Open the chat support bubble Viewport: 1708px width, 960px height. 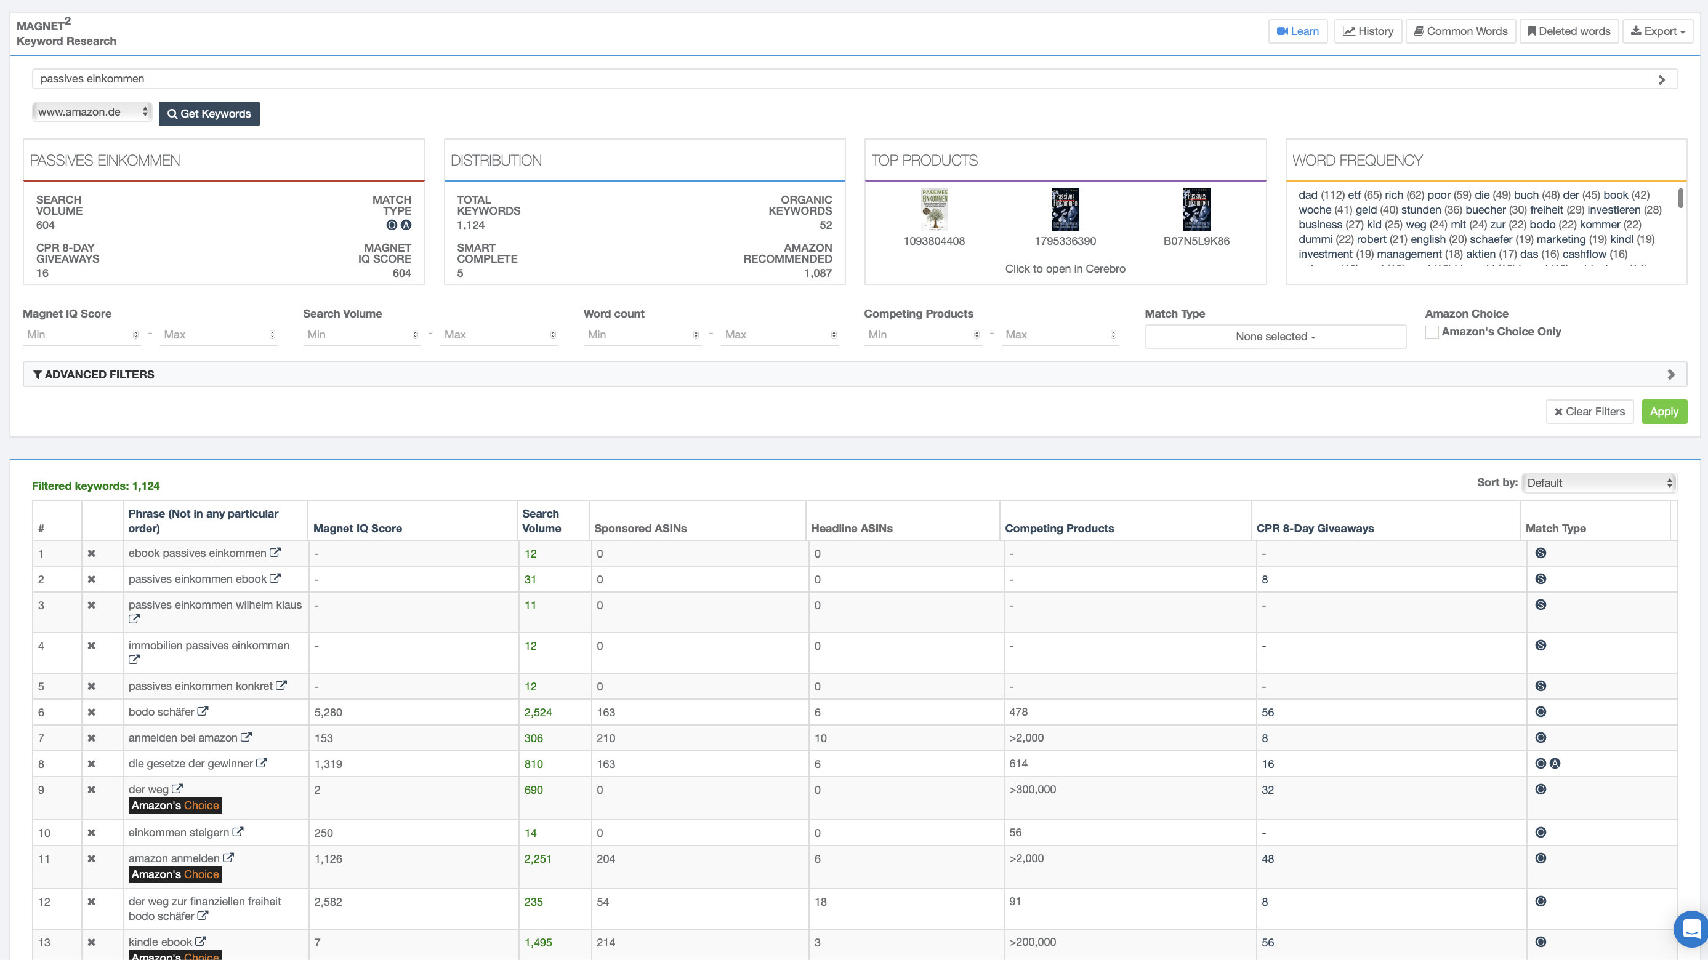pyautogui.click(x=1691, y=929)
